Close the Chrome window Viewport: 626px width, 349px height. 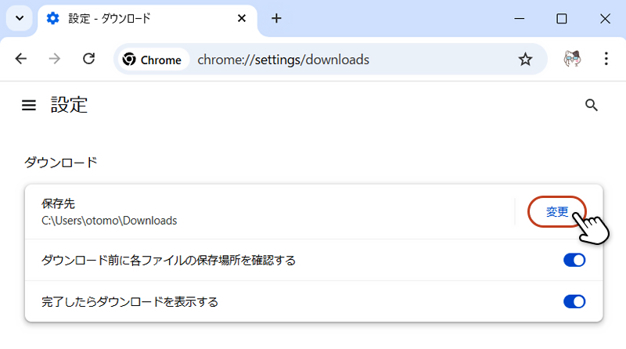[605, 18]
